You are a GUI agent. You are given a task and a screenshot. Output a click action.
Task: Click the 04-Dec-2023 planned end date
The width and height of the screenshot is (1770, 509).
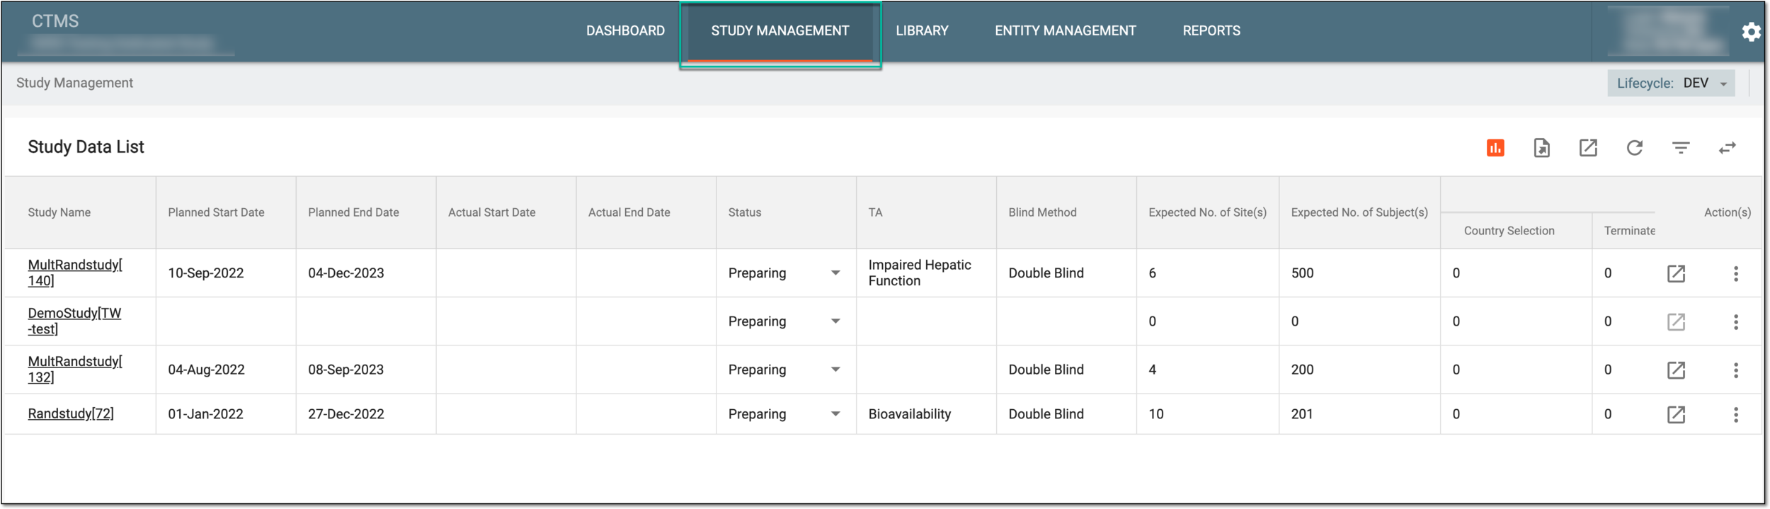[x=346, y=273]
